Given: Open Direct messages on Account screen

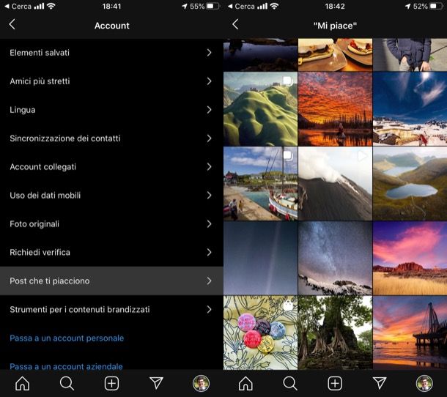Looking at the screenshot, I should (x=156, y=383).
